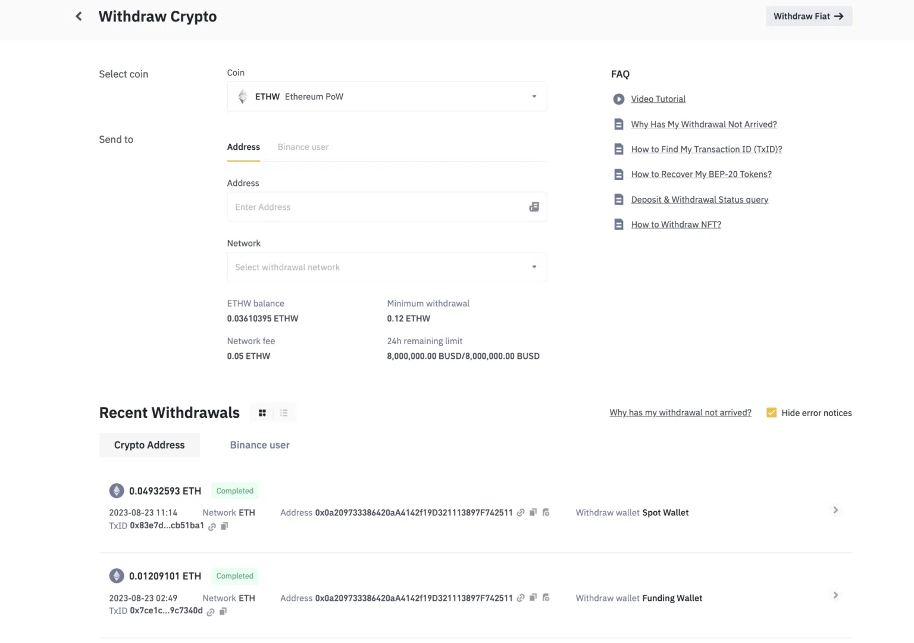Viewport: 914px width, 643px height.
Task: Open the address explorer link icon for the 0.04932593 ETH withdrawal
Action: [521, 513]
